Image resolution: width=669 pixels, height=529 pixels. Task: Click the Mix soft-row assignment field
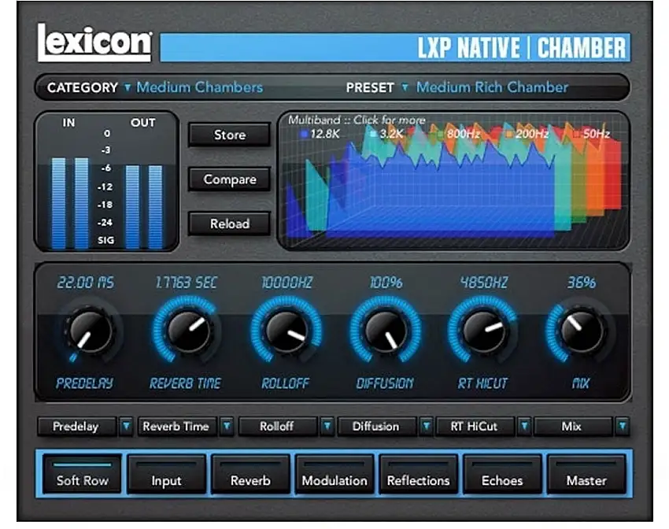click(572, 426)
